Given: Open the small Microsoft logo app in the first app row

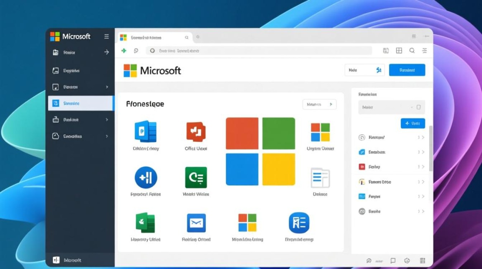Looking at the screenshot, I should (320, 132).
